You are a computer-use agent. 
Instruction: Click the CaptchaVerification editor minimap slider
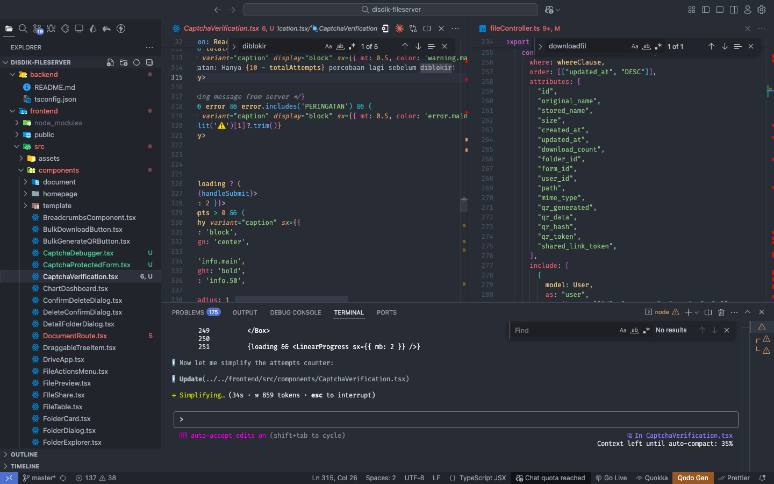click(x=464, y=204)
